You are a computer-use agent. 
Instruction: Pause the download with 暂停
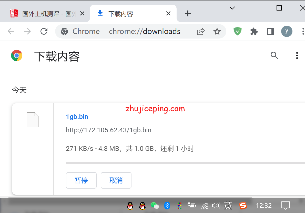(x=81, y=180)
